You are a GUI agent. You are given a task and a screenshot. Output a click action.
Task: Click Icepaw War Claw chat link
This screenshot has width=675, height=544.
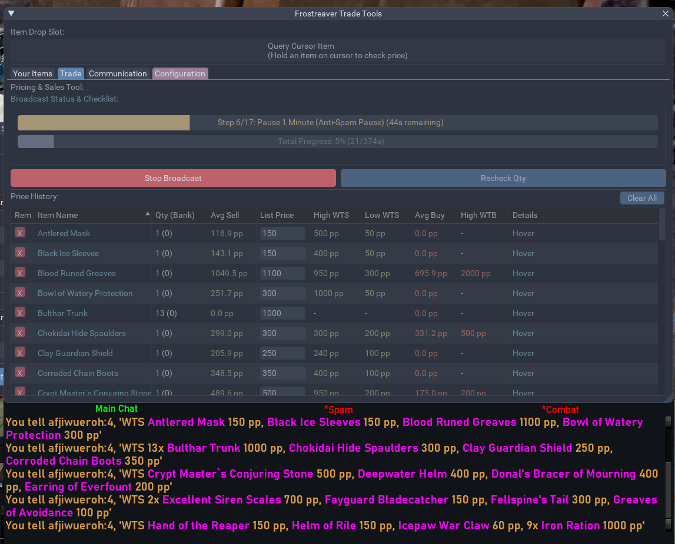[444, 526]
